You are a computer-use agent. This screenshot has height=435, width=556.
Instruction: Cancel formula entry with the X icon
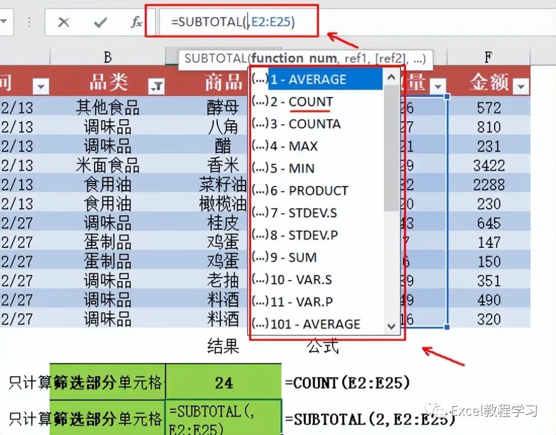point(63,22)
